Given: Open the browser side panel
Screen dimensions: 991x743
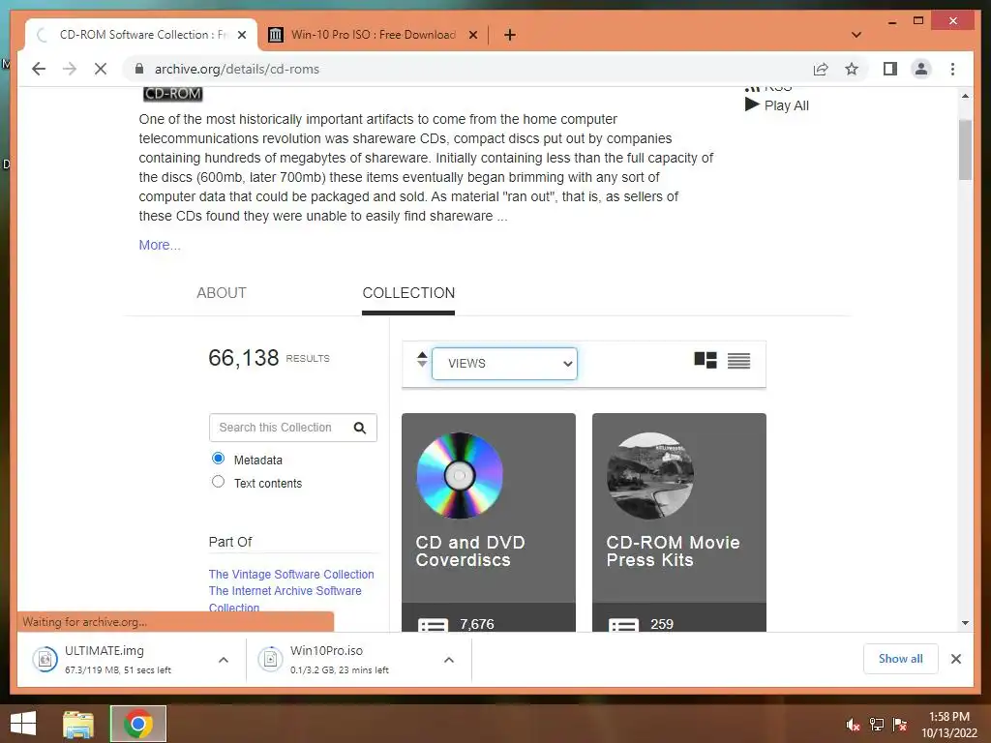Looking at the screenshot, I should [x=890, y=69].
